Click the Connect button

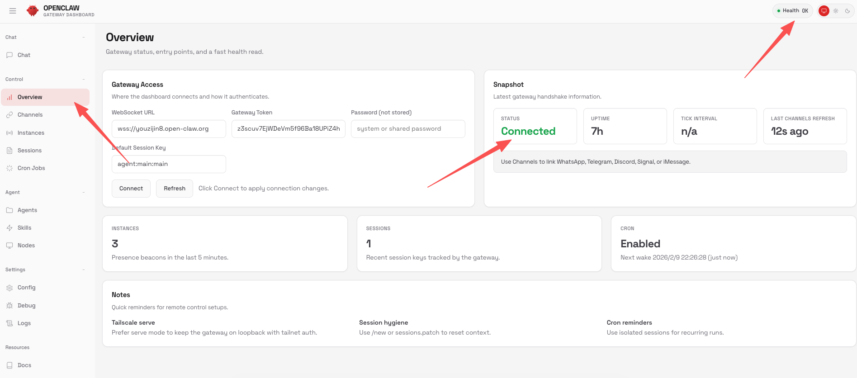click(131, 189)
